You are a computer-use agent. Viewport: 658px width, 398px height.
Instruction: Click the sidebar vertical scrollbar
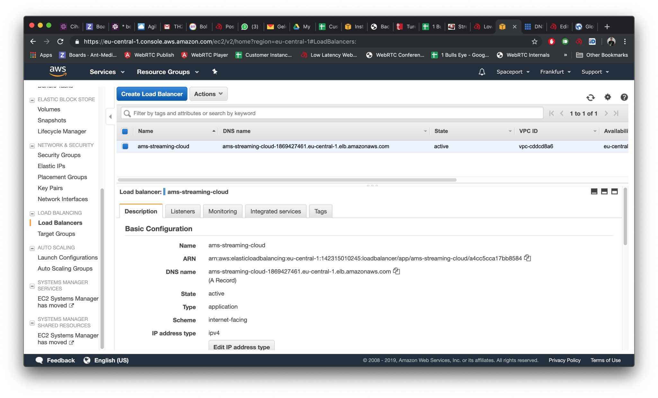click(102, 268)
